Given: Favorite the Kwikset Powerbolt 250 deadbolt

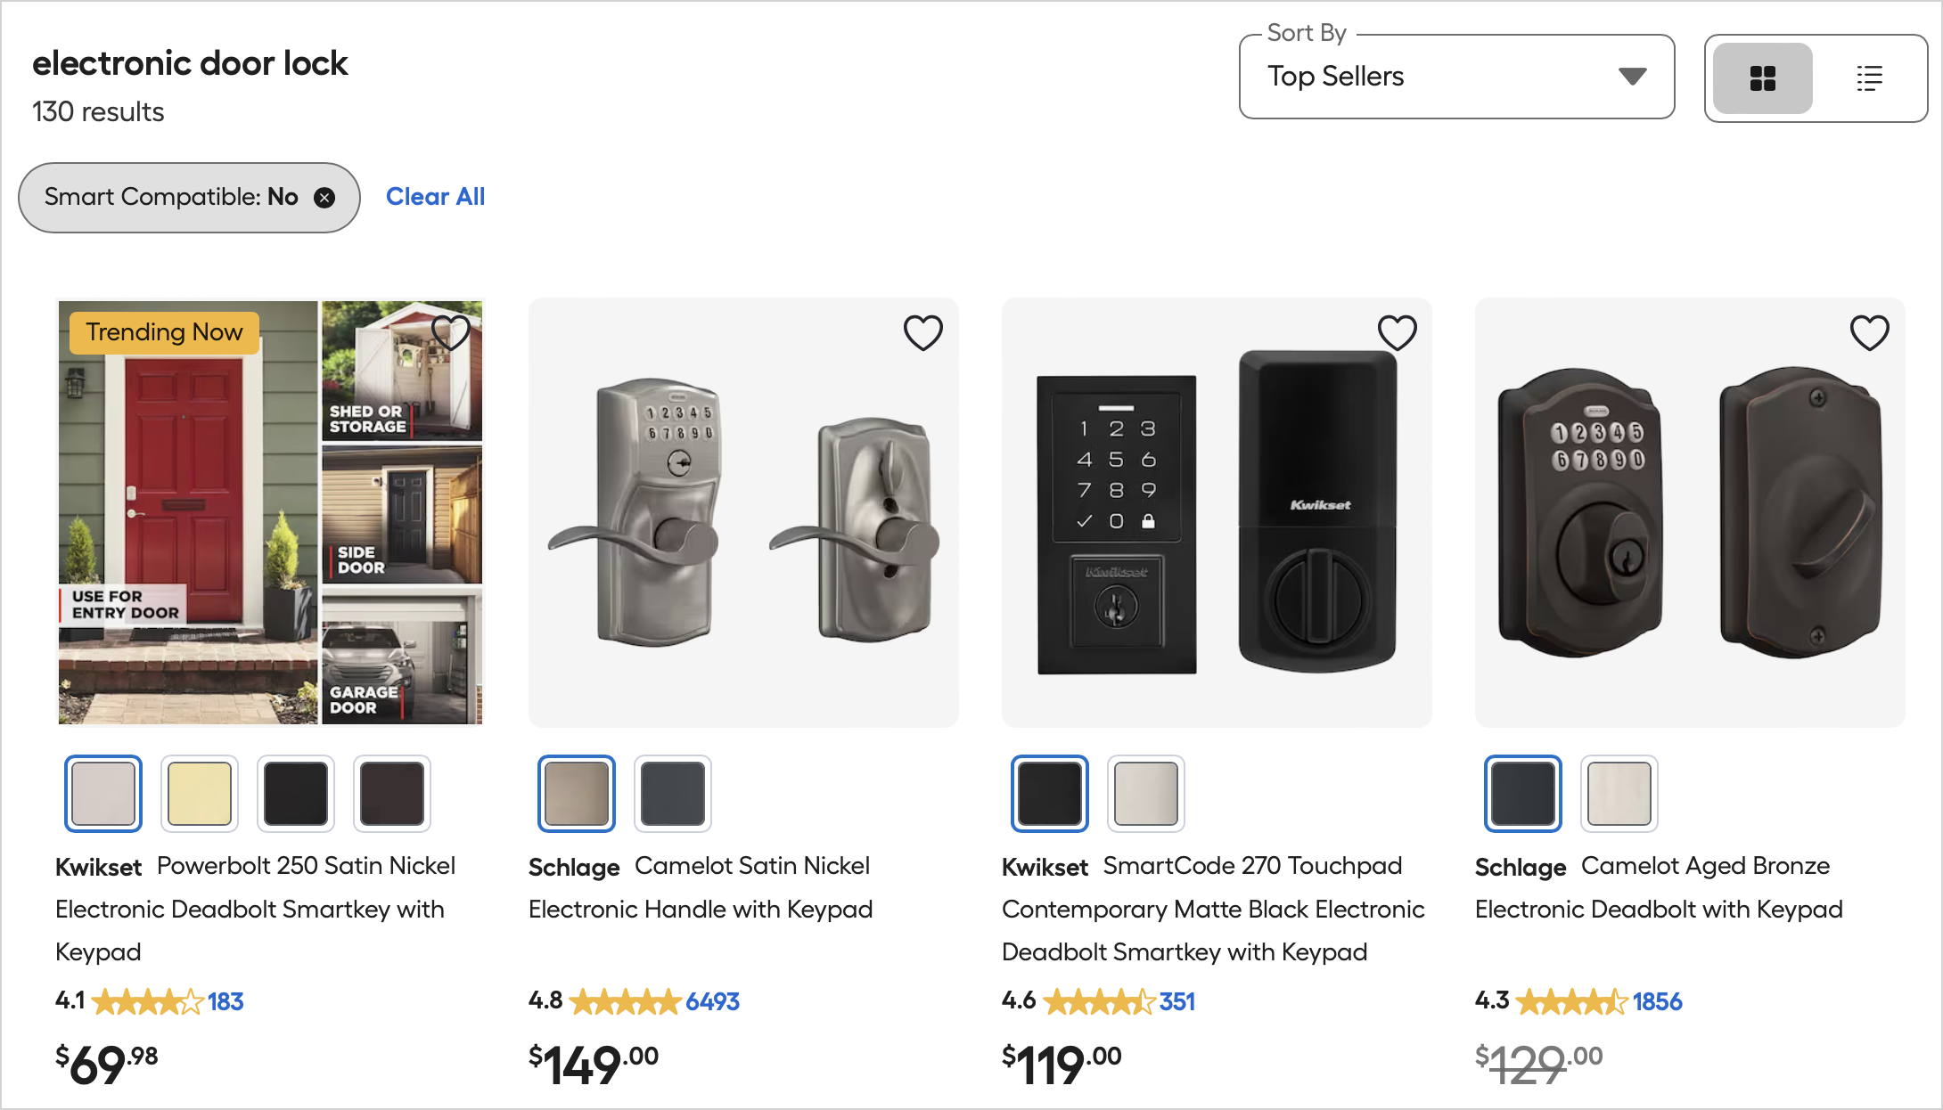Looking at the screenshot, I should [451, 332].
